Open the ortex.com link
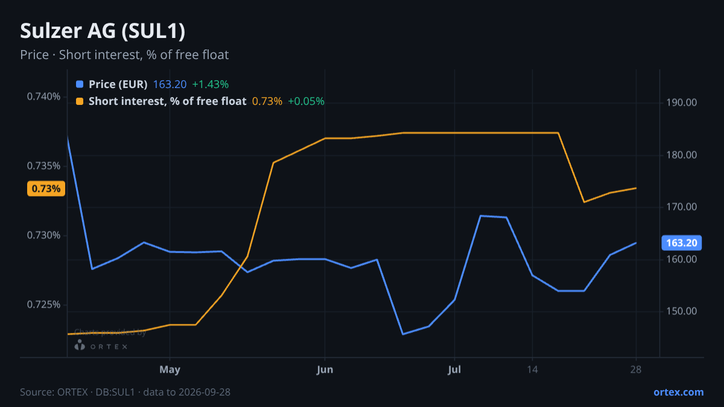The image size is (724, 407). [678, 392]
